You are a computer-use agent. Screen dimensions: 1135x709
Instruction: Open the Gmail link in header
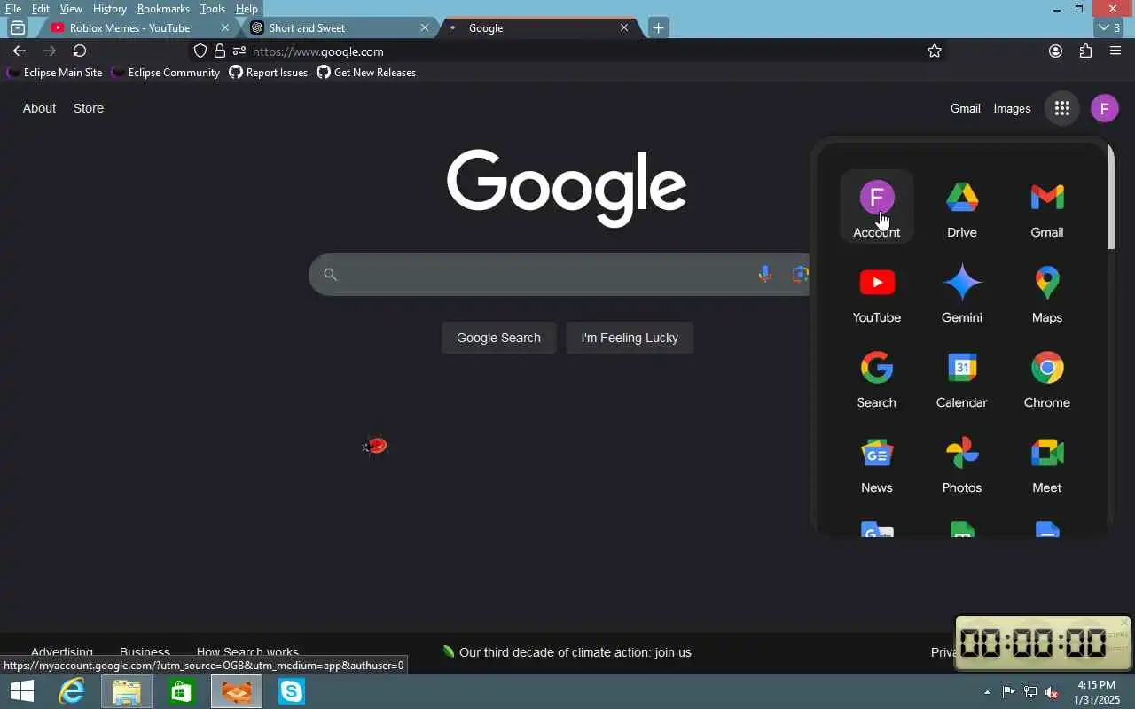pyautogui.click(x=966, y=108)
